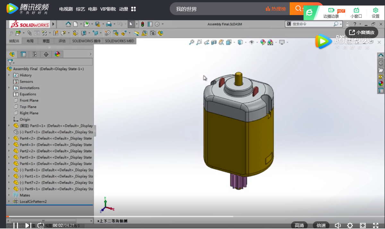The image size is (385, 229).
Task: Open the File Explorer folder in task pane
Action: (381, 70)
